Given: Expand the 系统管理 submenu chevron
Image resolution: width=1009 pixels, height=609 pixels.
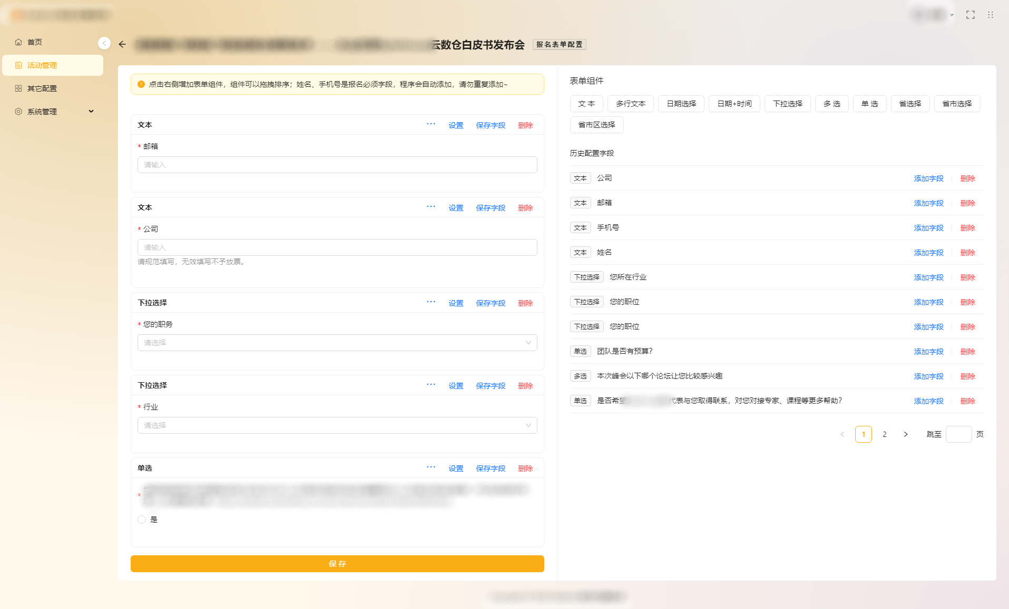Looking at the screenshot, I should coord(91,111).
